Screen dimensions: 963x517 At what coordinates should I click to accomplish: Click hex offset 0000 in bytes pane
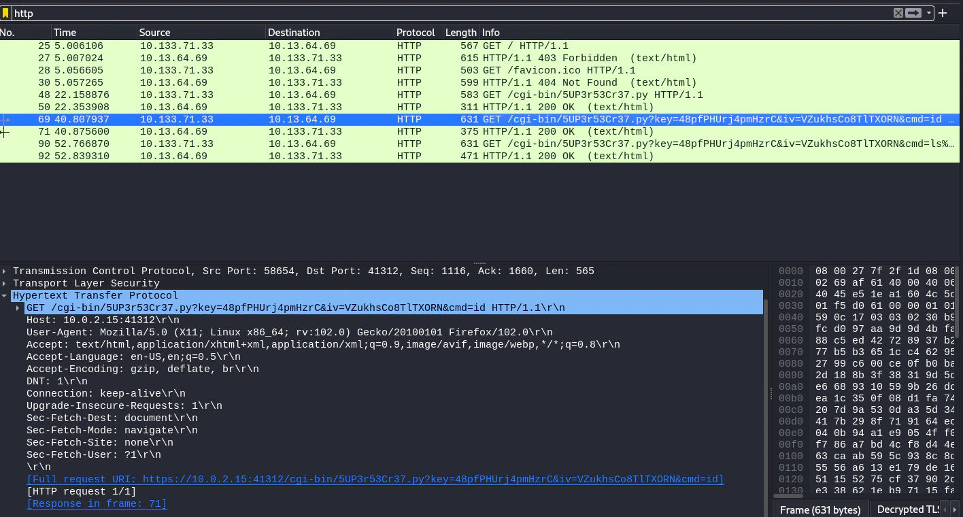click(x=791, y=271)
